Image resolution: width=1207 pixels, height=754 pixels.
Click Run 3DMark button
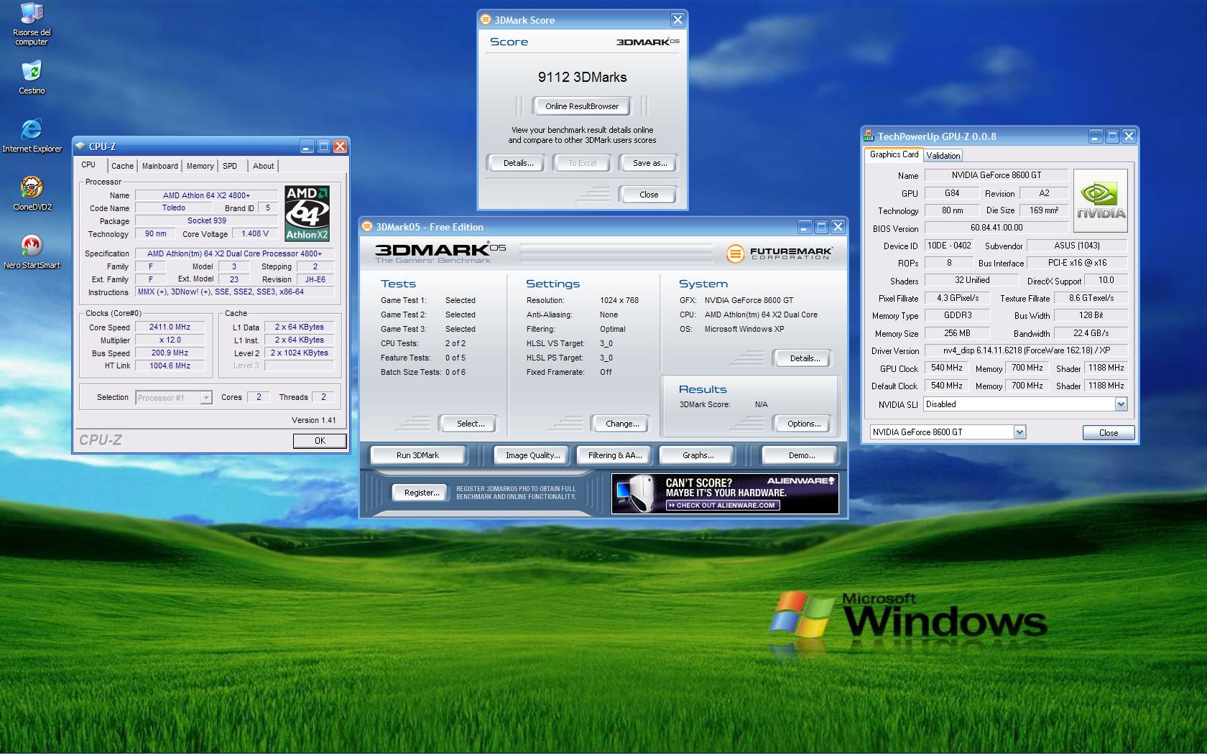[x=417, y=455]
